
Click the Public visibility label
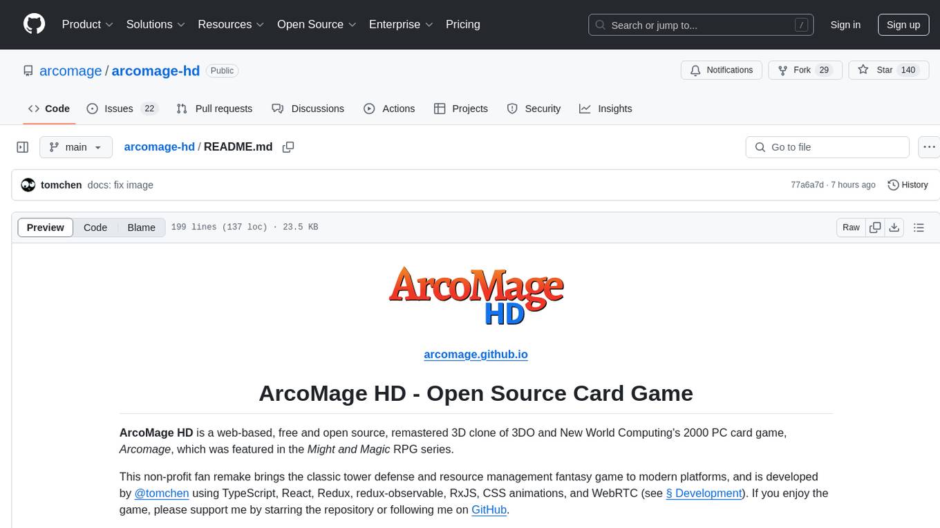[222, 70]
